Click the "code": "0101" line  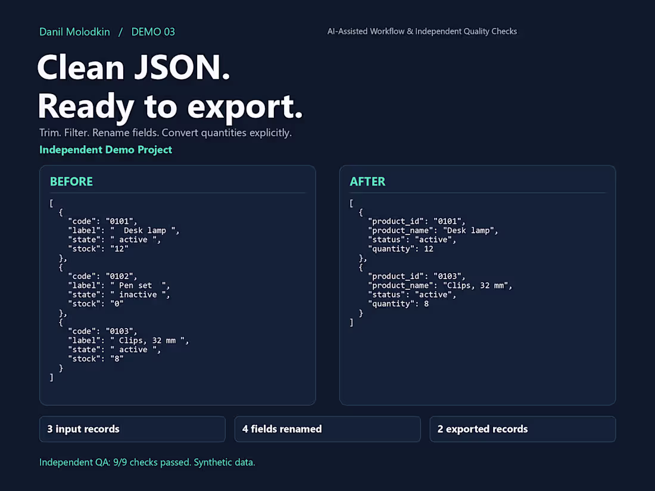pyautogui.click(x=102, y=221)
